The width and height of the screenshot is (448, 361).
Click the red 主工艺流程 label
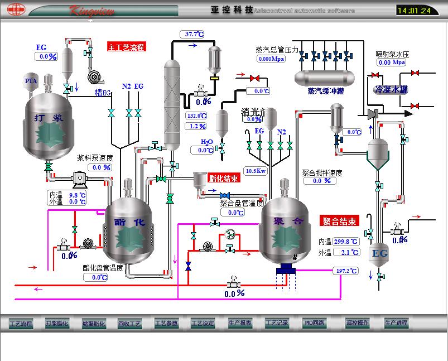coord(127,47)
